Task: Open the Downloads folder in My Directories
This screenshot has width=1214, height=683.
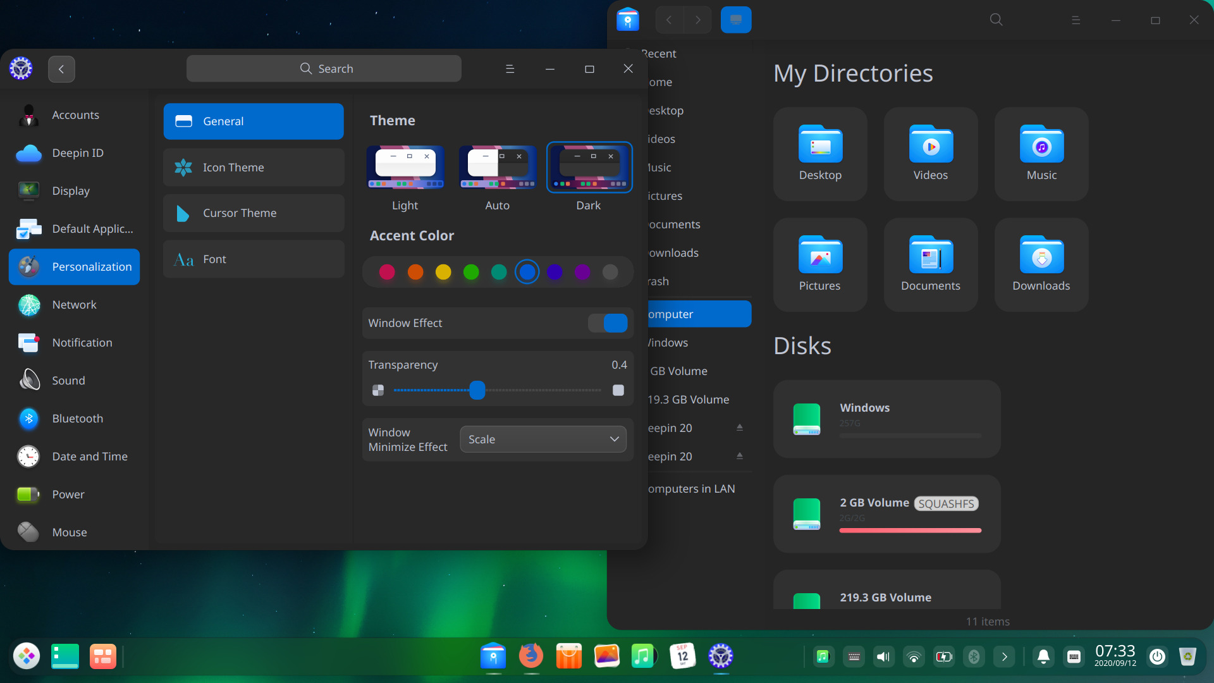Action: coord(1040,264)
